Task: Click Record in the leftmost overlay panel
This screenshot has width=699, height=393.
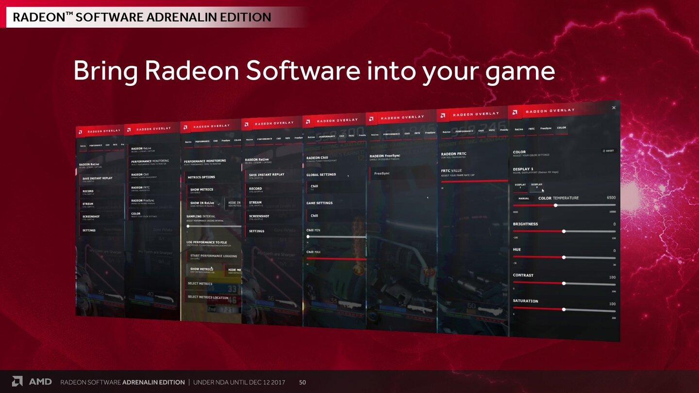Action: [x=102, y=192]
